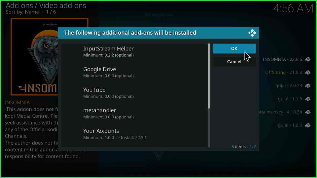Choose gujal - 1.0.9 version in background list
The width and height of the screenshot is (317, 178).
(290, 125)
